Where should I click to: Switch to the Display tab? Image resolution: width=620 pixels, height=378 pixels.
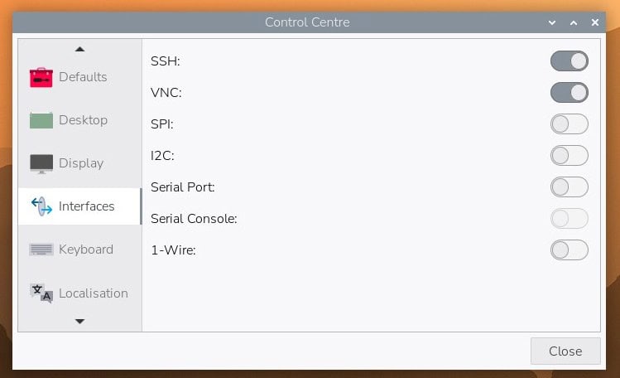tap(80, 163)
